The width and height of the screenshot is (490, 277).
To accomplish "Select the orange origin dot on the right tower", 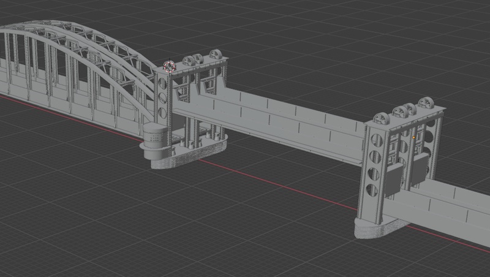I will pyautogui.click(x=414, y=137).
